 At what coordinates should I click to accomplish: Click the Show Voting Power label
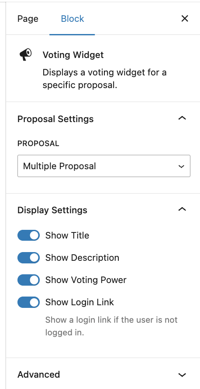86,280
